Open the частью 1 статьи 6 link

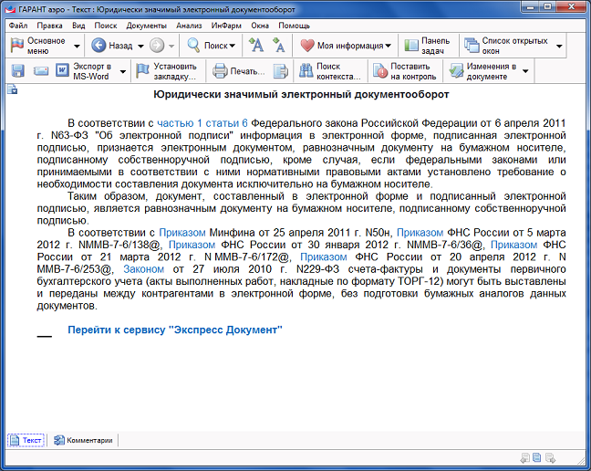tap(202, 121)
